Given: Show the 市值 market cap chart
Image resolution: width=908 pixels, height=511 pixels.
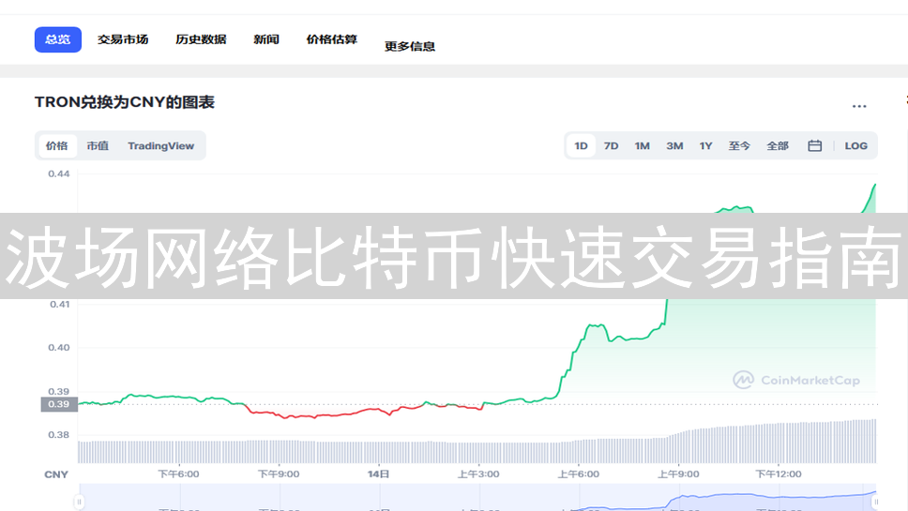Looking at the screenshot, I should (x=98, y=146).
